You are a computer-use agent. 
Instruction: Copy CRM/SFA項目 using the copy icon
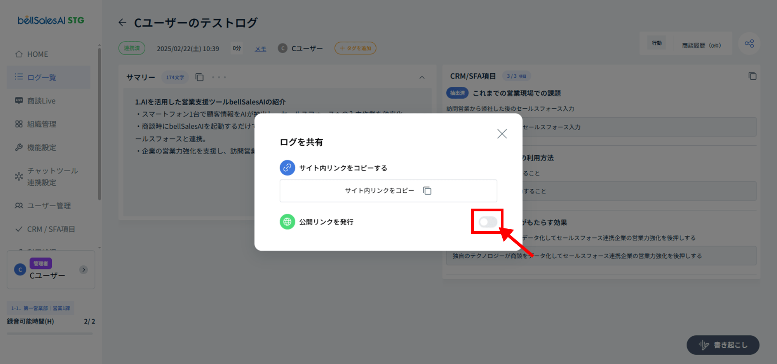click(x=753, y=76)
